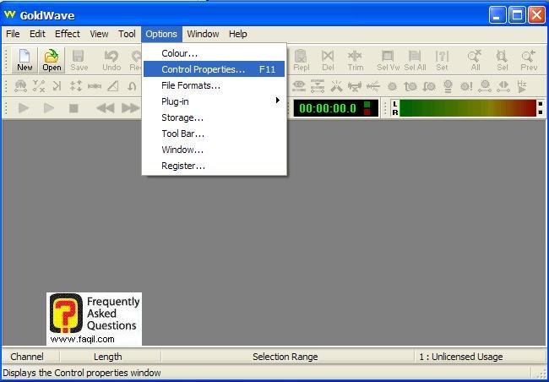This screenshot has height=382, width=549.
Task: Click the Save toolbar icon
Action: click(x=79, y=60)
